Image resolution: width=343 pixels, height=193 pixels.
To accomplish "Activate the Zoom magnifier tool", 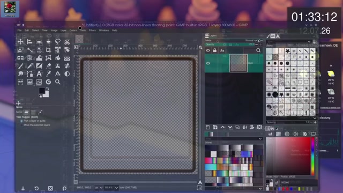I will tap(57, 82).
